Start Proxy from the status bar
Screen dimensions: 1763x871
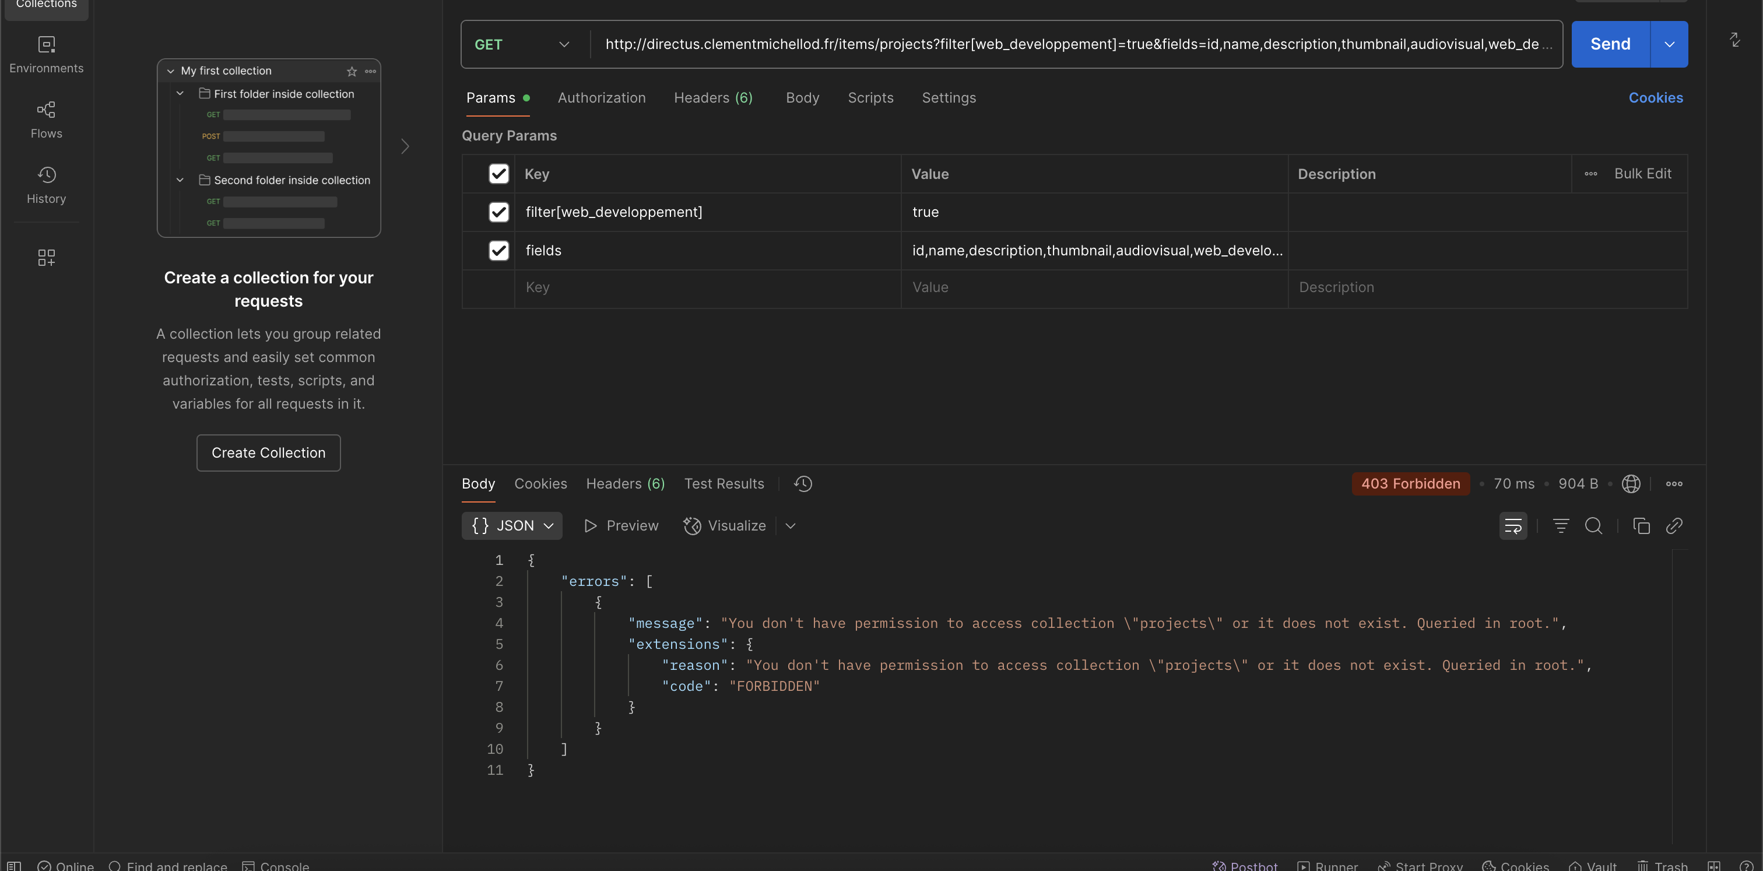(x=1420, y=866)
